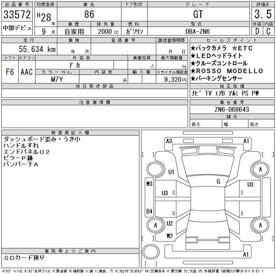Screen dimensions: 276x276
Task: Select the 検査員記入欄 header
Action: [x=70, y=132]
